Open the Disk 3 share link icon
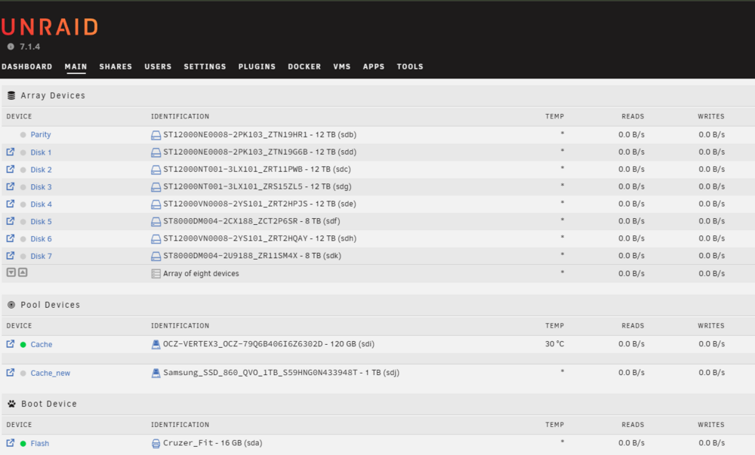This screenshot has width=755, height=455. click(10, 186)
